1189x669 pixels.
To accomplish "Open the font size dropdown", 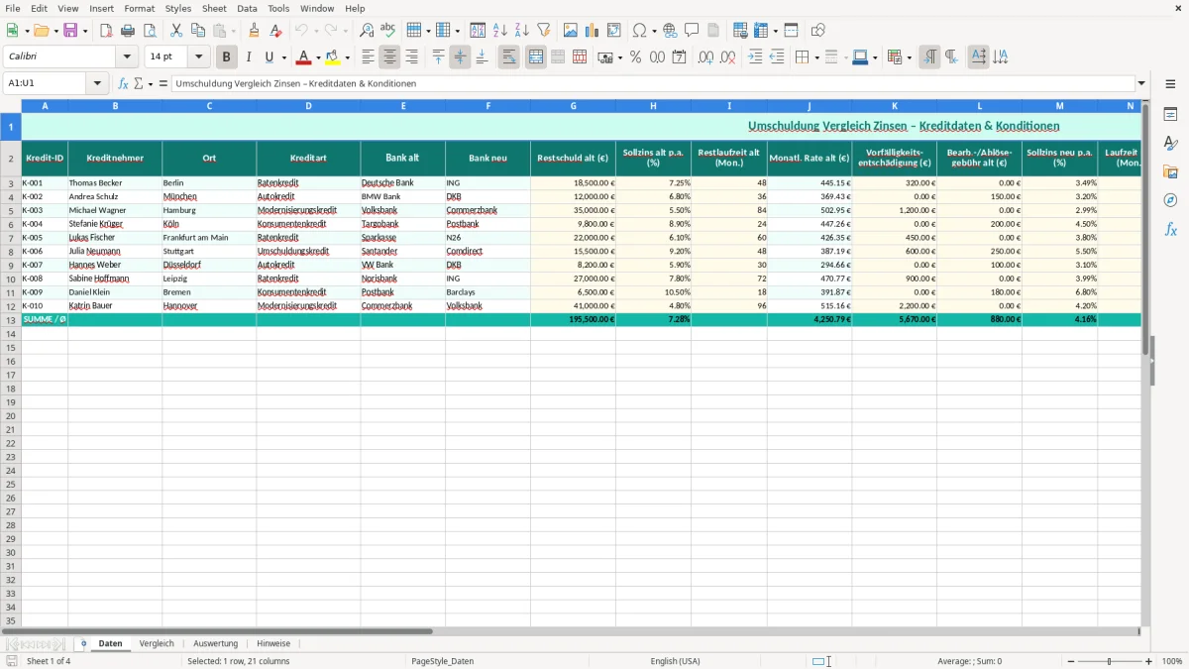I will 199,57.
